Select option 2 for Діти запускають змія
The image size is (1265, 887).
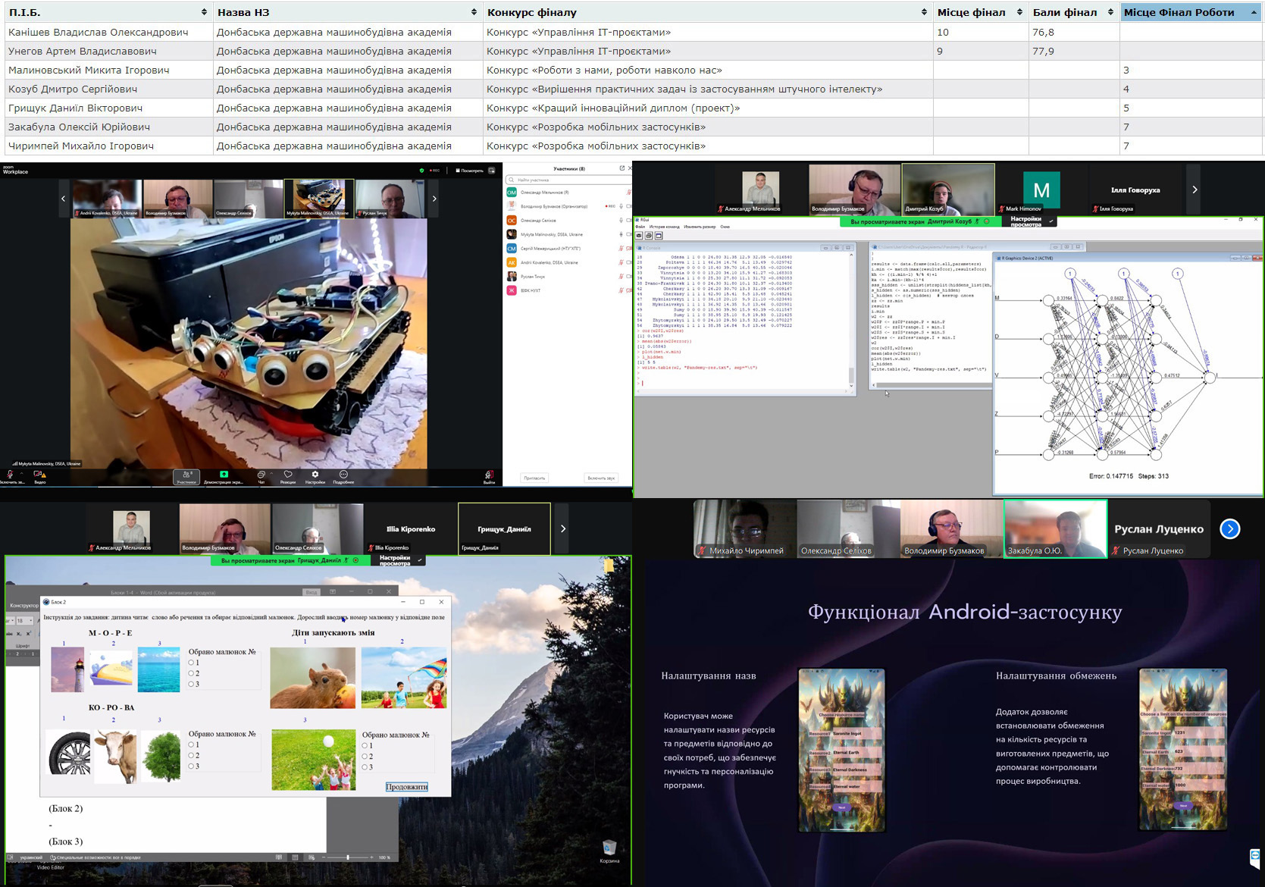pyautogui.click(x=365, y=756)
